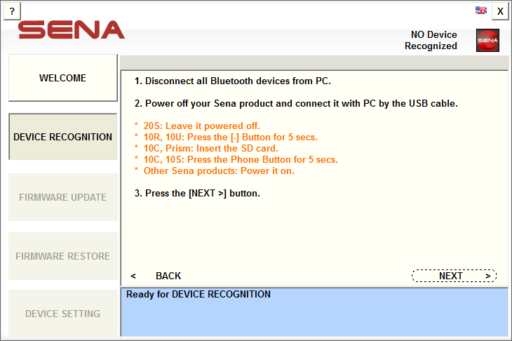Image resolution: width=512 pixels, height=341 pixels.
Task: Click the gray header bar above instructions
Action: point(314,62)
